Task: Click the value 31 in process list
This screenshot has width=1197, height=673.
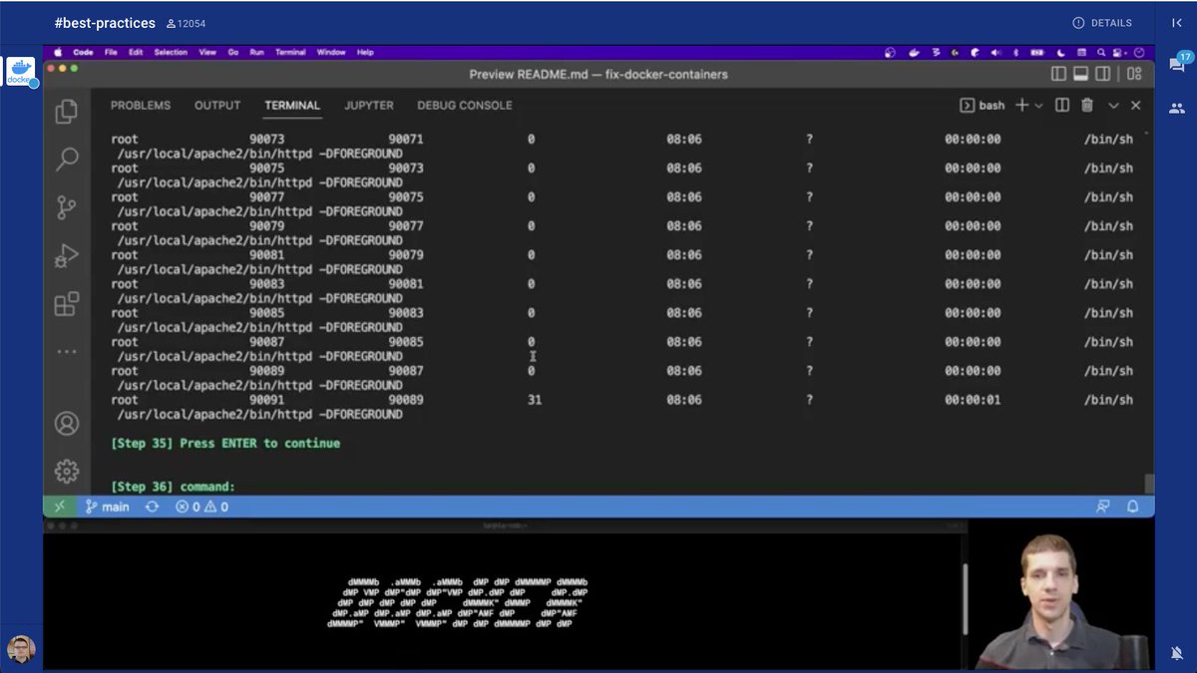Action: point(534,400)
